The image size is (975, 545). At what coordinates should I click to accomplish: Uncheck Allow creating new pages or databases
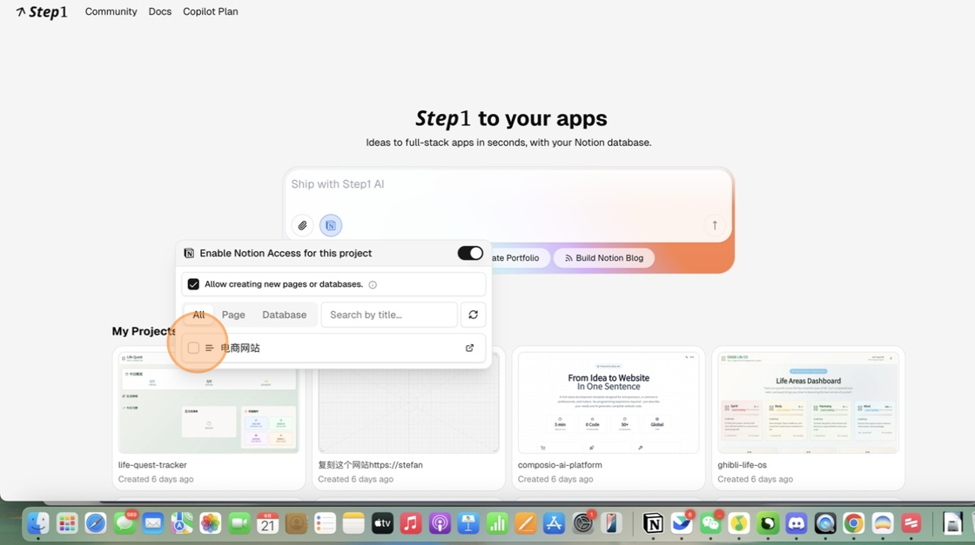click(x=193, y=284)
